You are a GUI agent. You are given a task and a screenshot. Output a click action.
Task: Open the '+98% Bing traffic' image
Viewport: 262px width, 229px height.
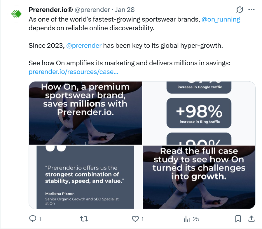198,113
